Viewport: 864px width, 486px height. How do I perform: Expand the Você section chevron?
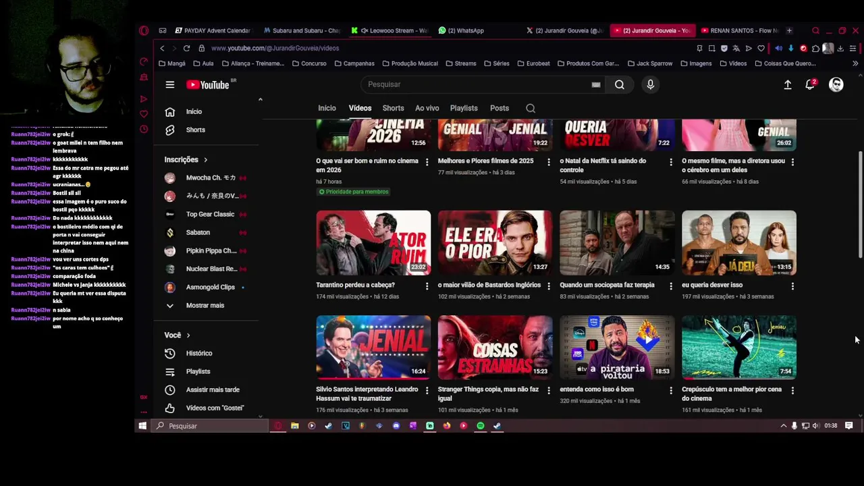(x=188, y=335)
